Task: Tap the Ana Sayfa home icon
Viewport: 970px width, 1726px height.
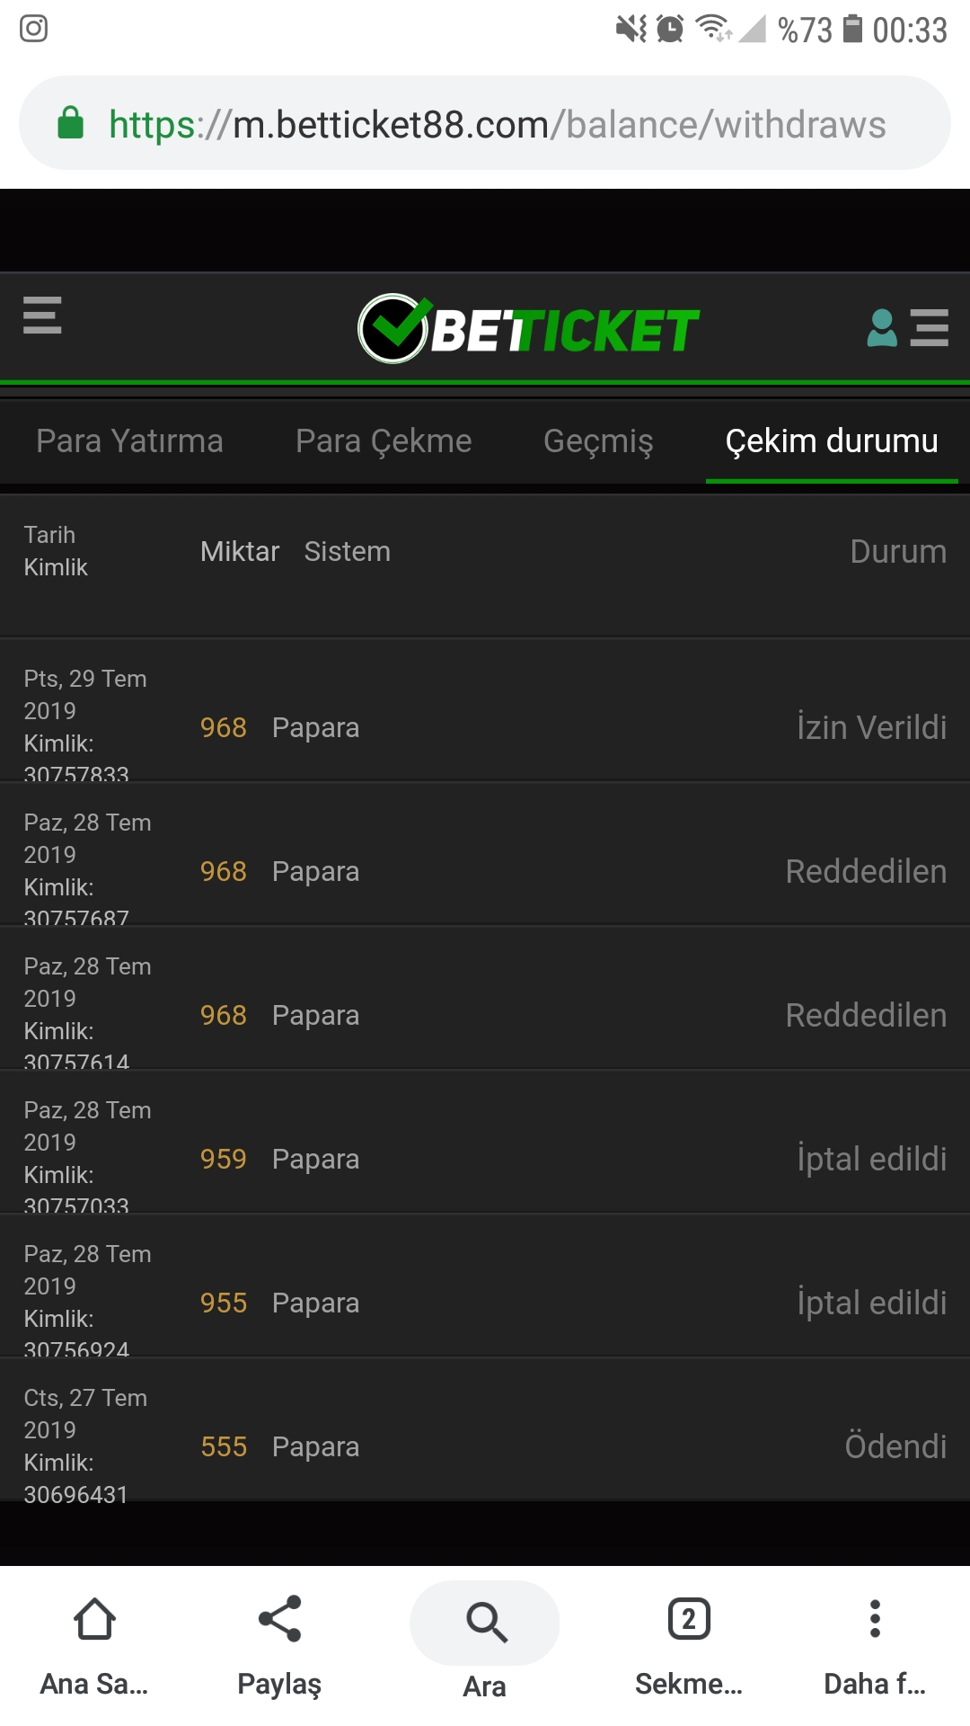Action: [94, 1619]
